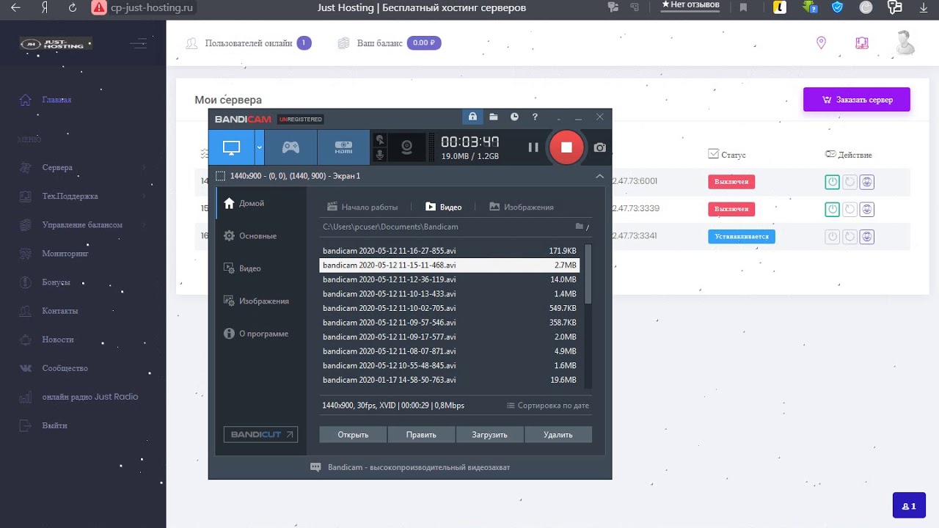
Task: Select file bandicam 2020-05-12 11-15-11-468.avi
Action: (449, 265)
